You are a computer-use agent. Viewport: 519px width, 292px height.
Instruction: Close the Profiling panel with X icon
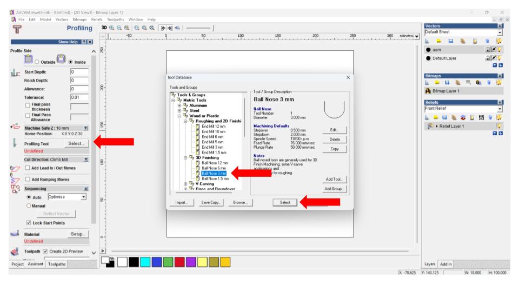(90, 42)
